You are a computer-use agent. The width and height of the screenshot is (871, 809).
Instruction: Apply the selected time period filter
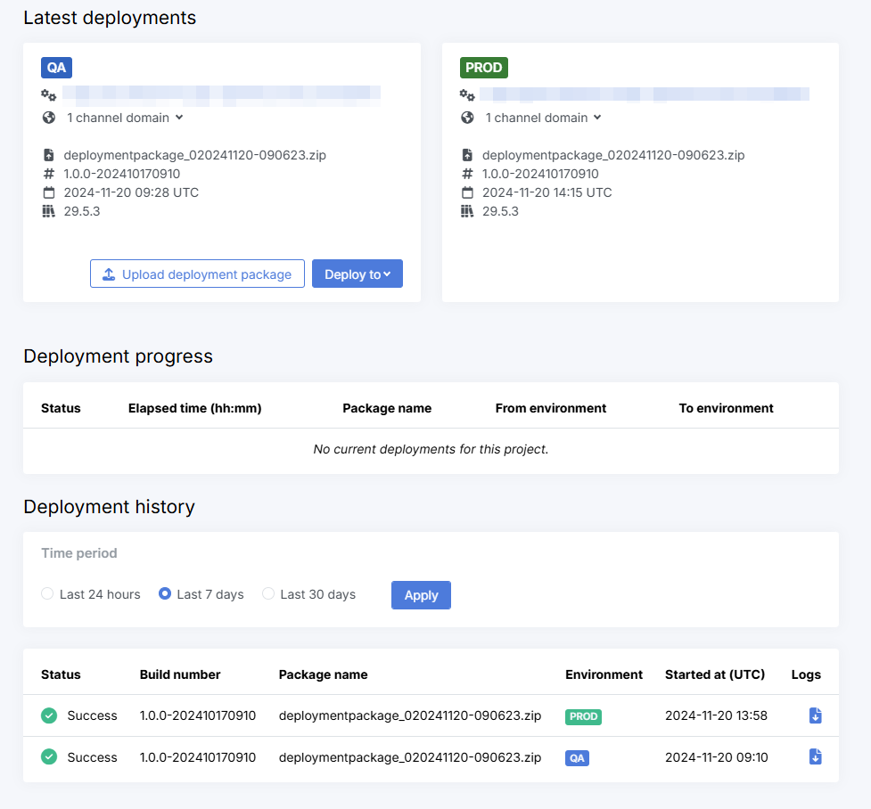click(x=421, y=595)
